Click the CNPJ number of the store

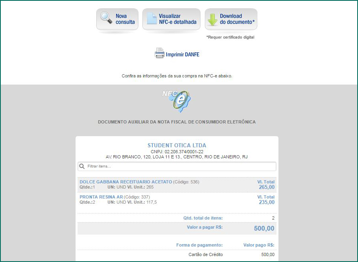(177, 152)
